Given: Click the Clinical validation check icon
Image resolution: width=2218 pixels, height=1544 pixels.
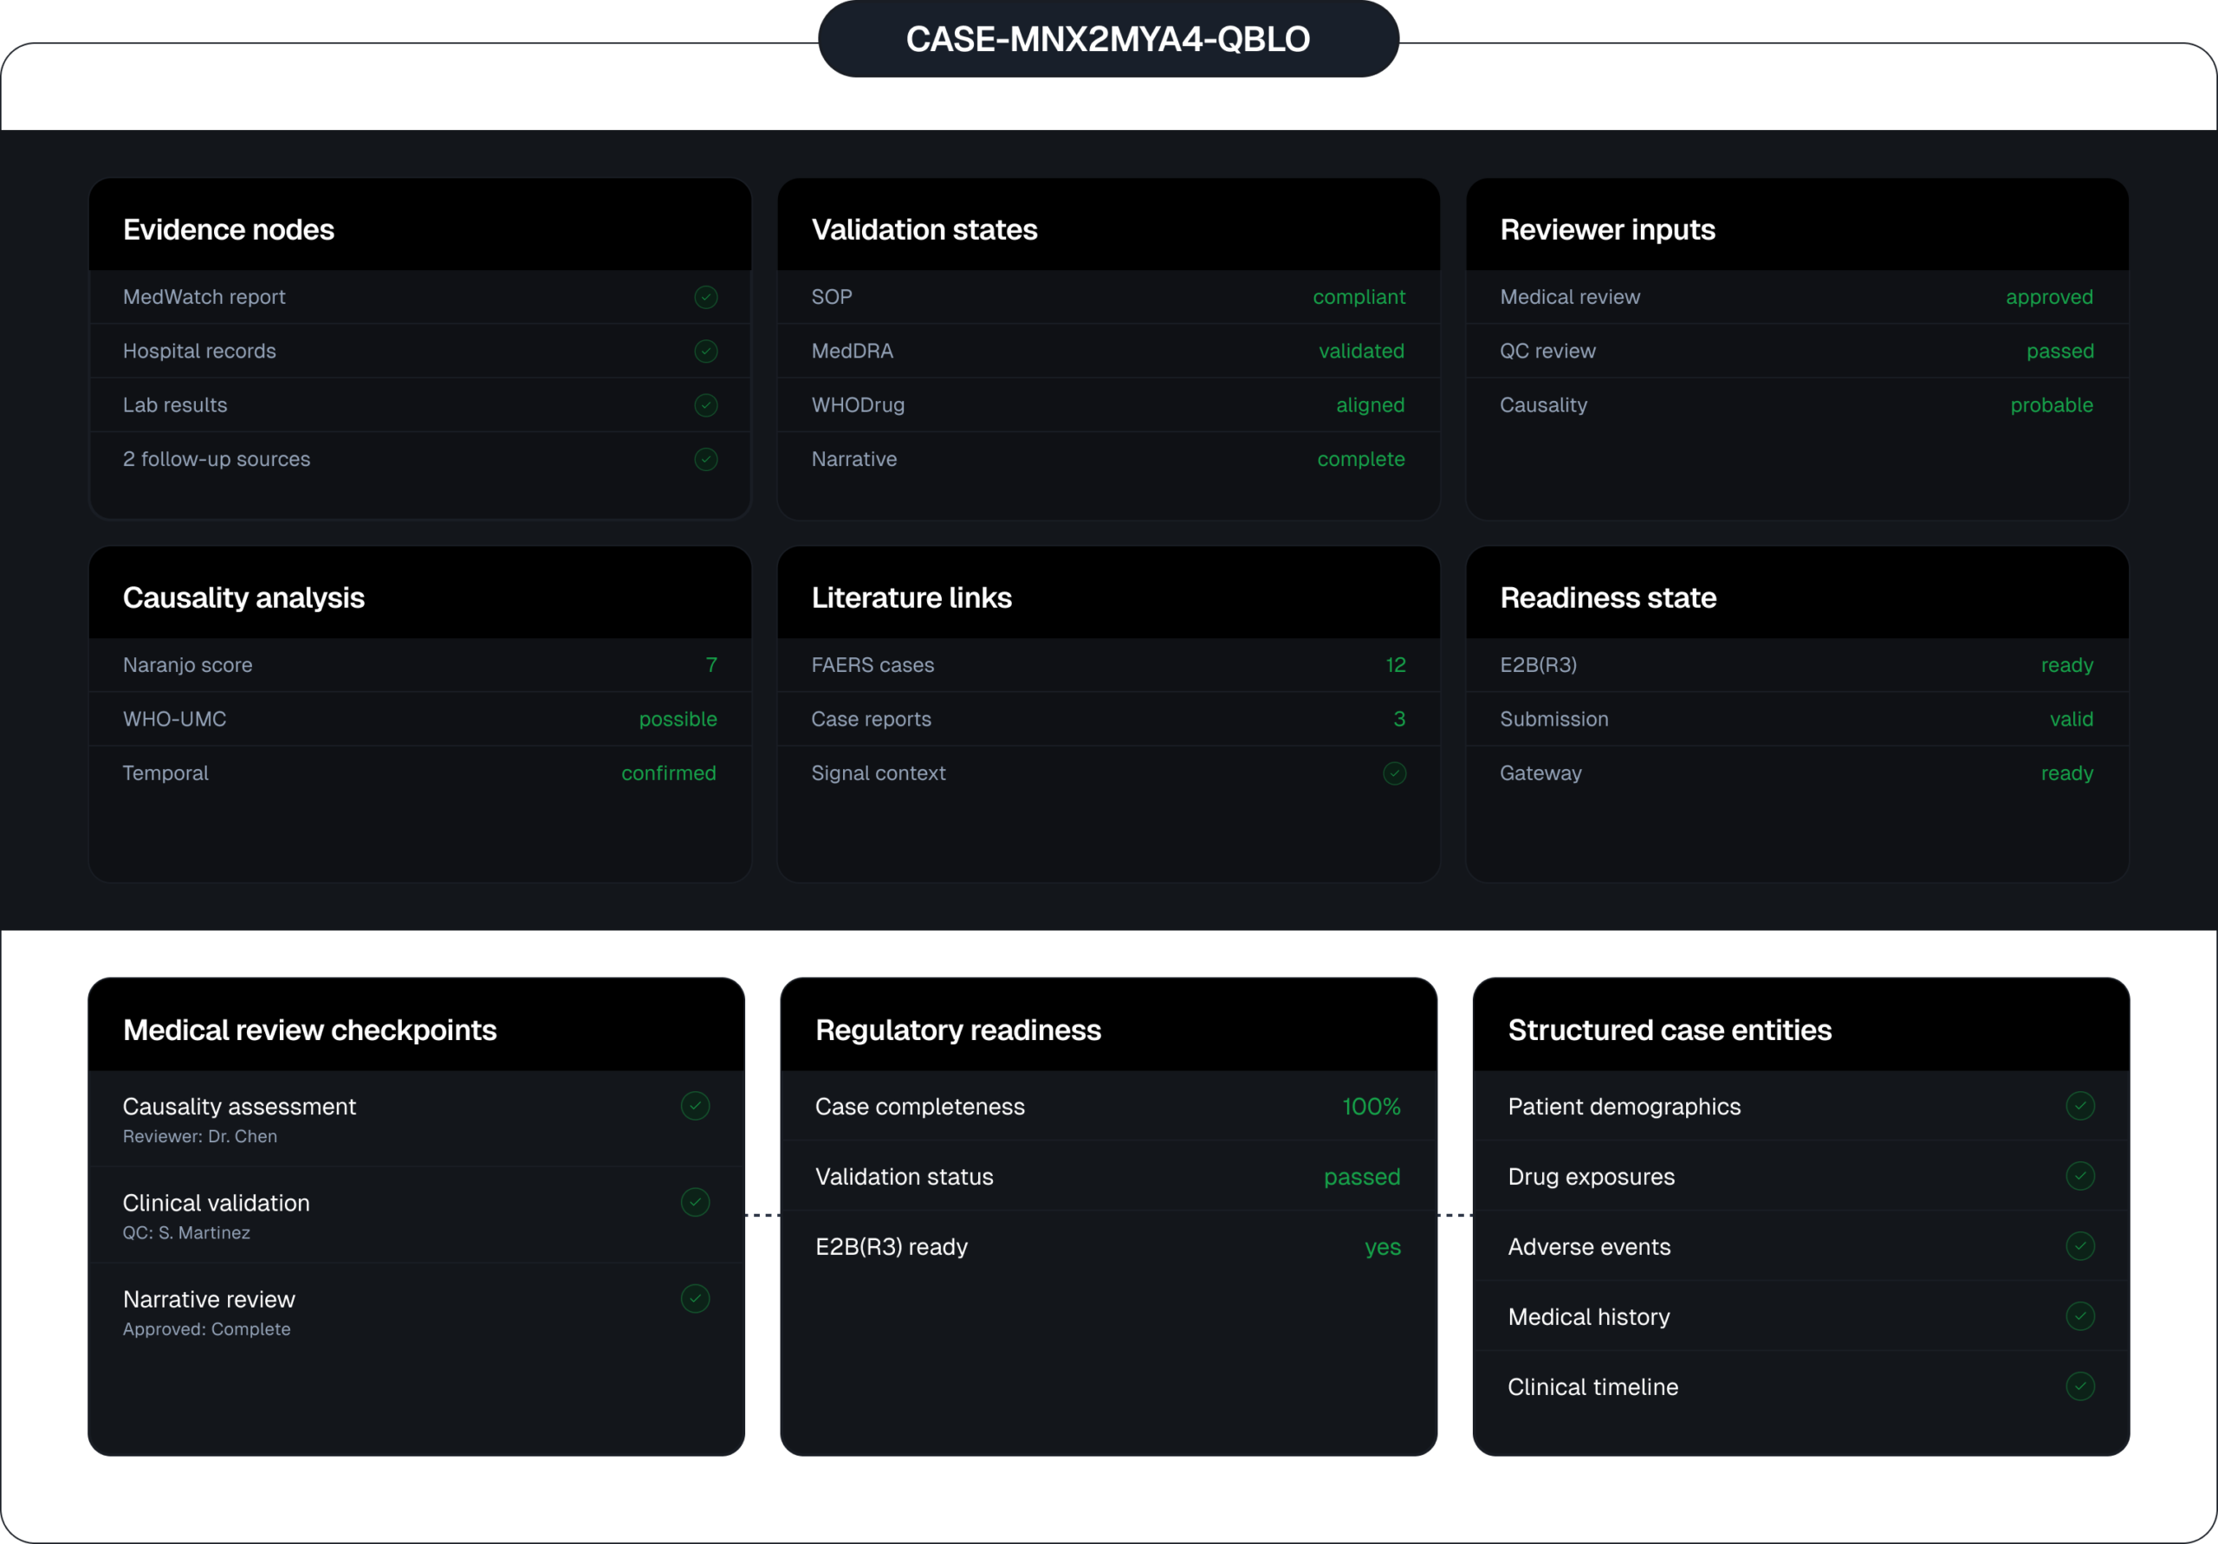Looking at the screenshot, I should 696,1202.
